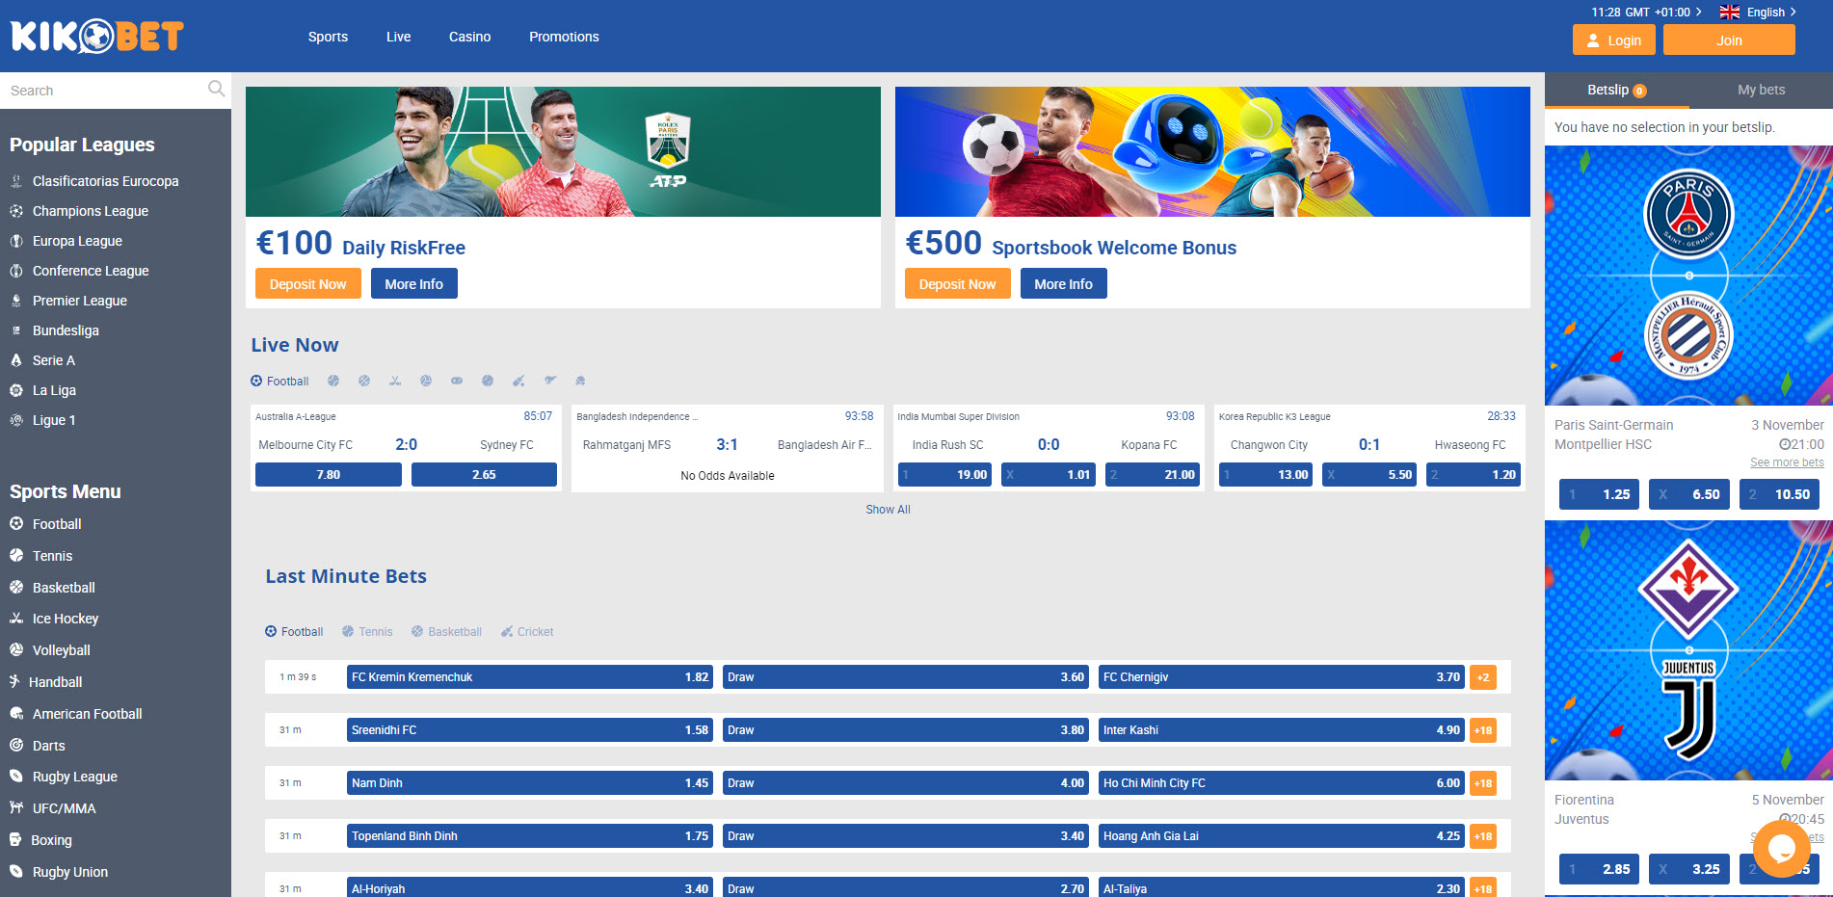Click the Football ball icon in Sports Menu

pos(16,524)
